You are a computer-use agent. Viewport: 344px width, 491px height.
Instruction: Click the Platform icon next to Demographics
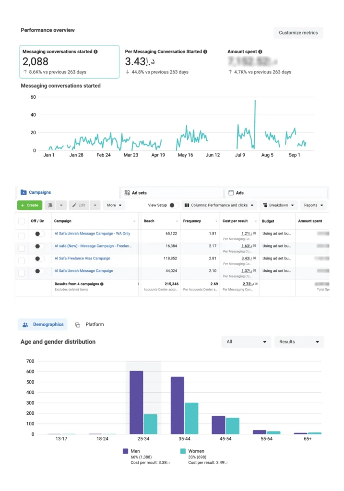click(x=78, y=325)
